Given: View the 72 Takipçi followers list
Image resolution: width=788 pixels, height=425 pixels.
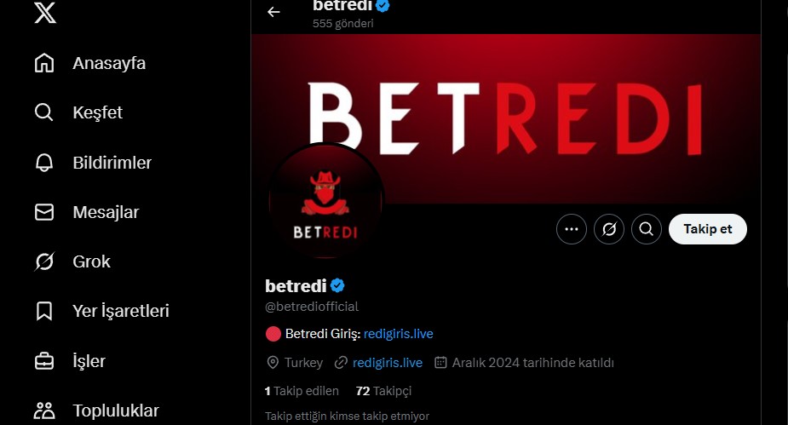Looking at the screenshot, I should coord(383,391).
